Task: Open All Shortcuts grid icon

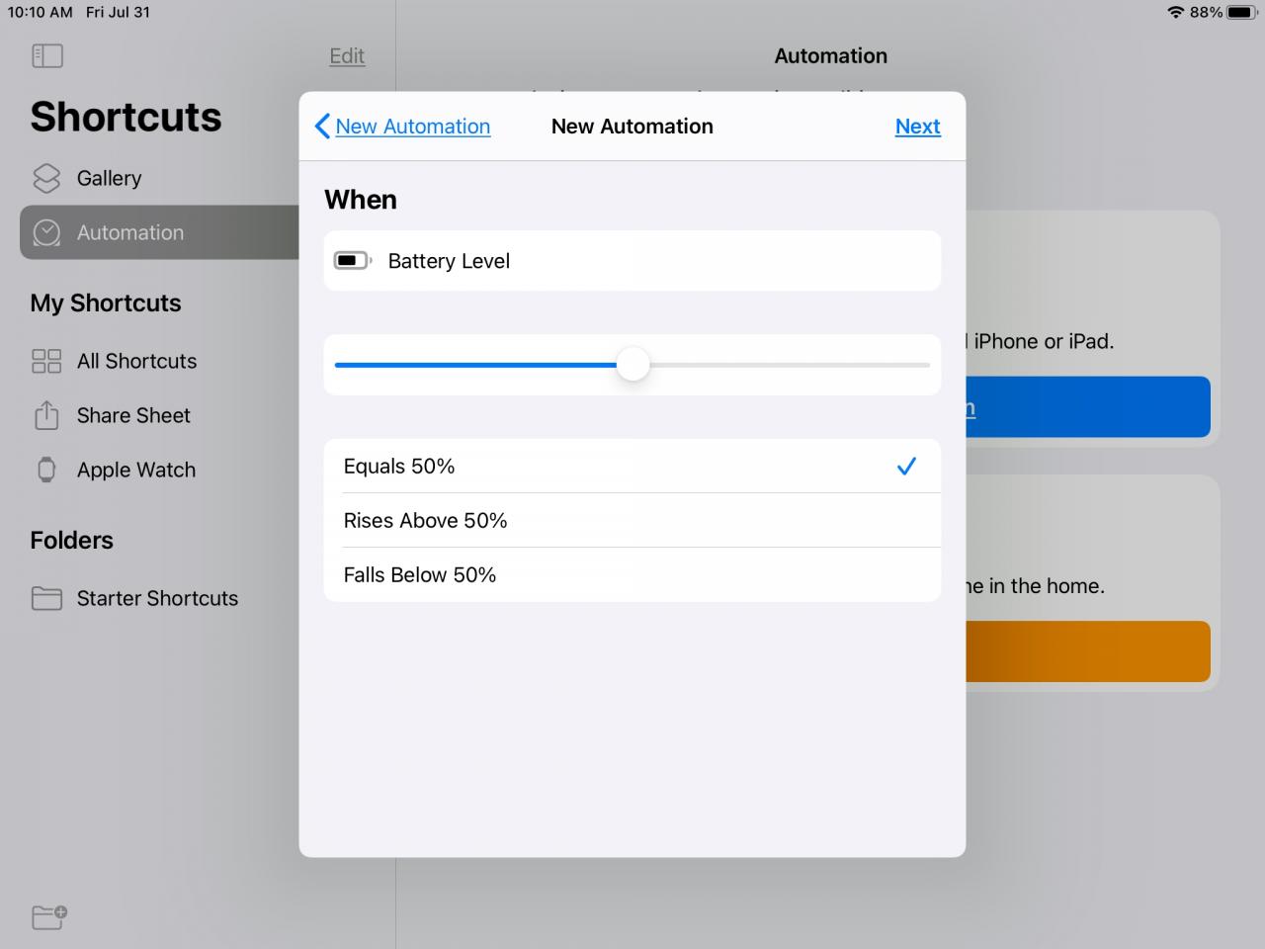Action: coord(46,361)
